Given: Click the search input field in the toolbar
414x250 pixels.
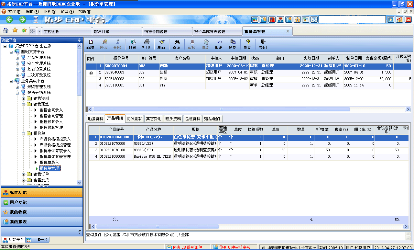Looking at the screenshot, I should [x=353, y=19].
